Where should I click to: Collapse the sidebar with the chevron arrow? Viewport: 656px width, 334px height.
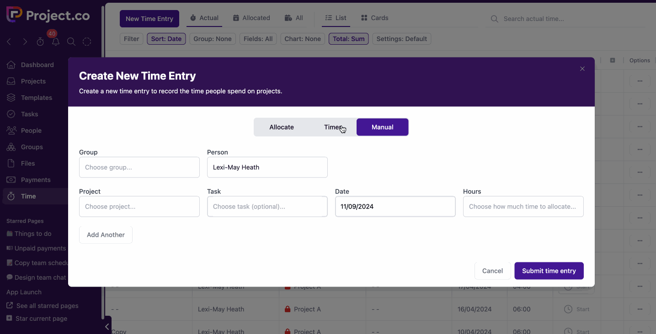[107, 327]
